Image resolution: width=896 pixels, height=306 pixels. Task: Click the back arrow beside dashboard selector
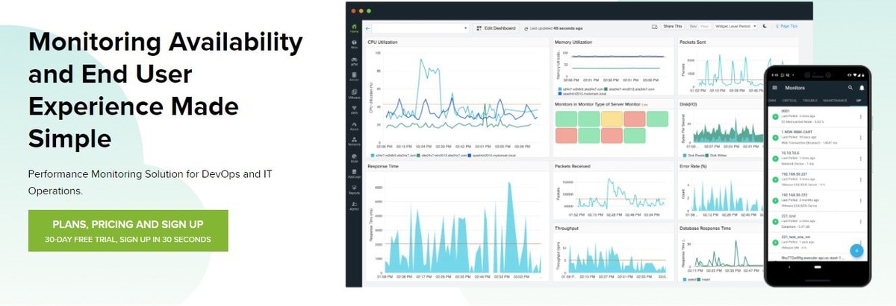pos(369,28)
